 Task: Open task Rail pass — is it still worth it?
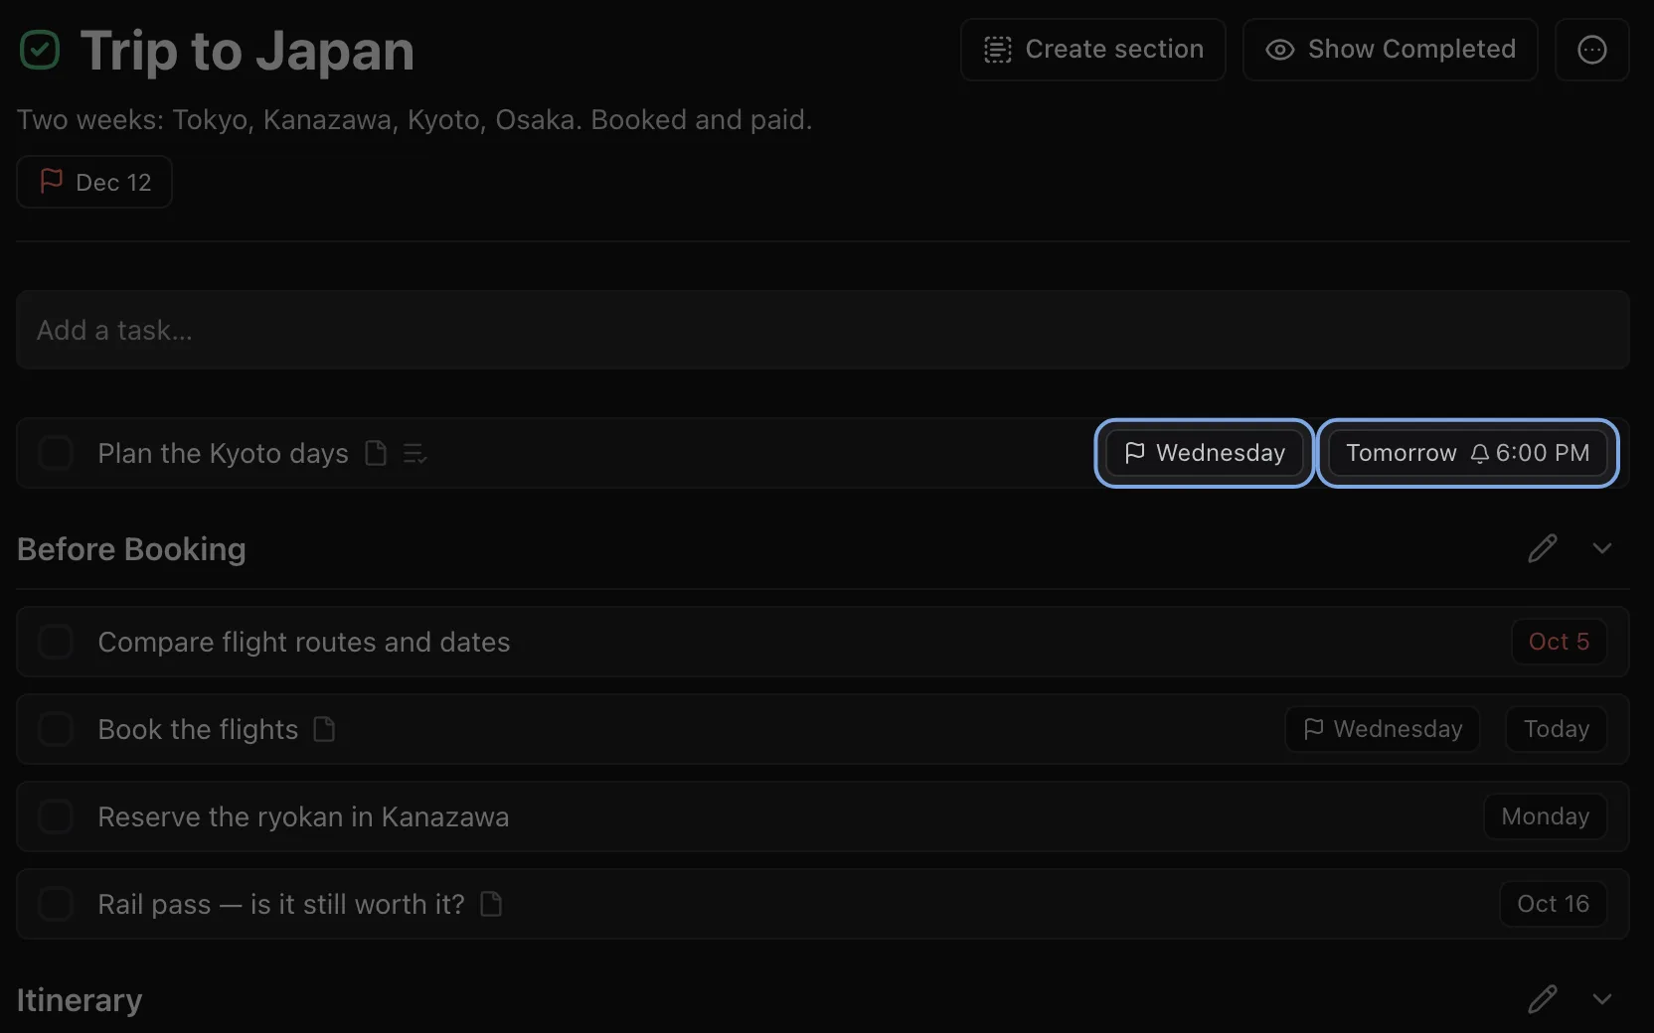pyautogui.click(x=823, y=904)
